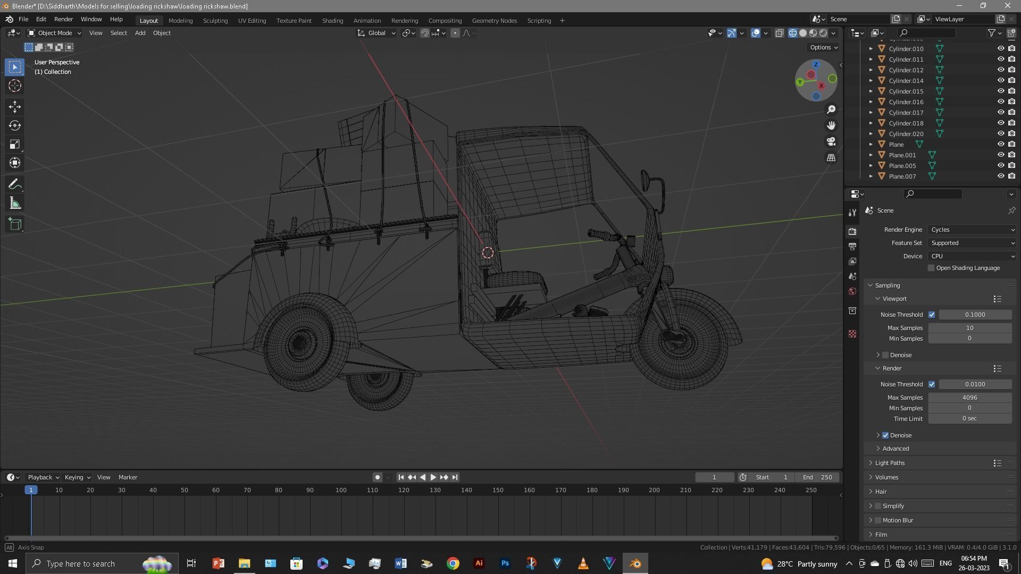The width and height of the screenshot is (1021, 574).
Task: Switch to the Shading workspace tab
Action: 332,20
